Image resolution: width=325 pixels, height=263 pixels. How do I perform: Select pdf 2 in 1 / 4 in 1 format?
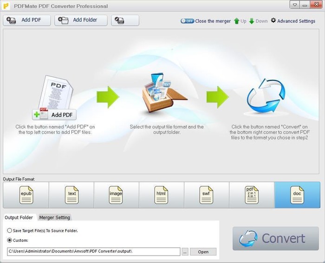click(x=252, y=195)
